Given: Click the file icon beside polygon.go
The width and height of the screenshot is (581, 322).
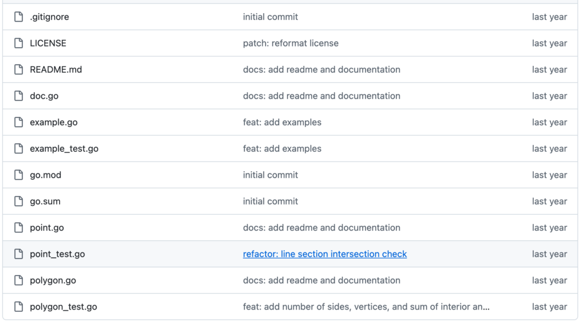Looking at the screenshot, I should coord(19,281).
